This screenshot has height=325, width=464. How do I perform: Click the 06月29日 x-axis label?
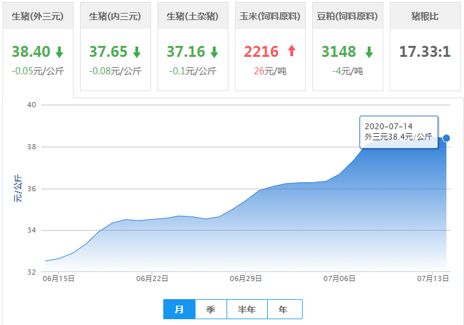[x=246, y=279]
